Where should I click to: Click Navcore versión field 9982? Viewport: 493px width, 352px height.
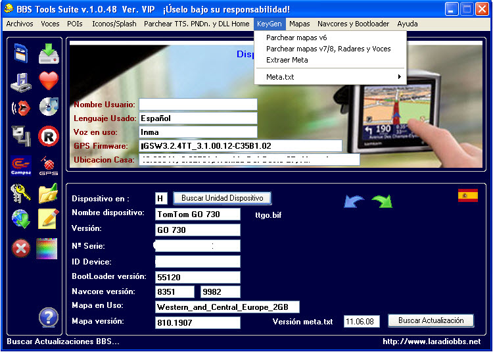click(x=220, y=292)
